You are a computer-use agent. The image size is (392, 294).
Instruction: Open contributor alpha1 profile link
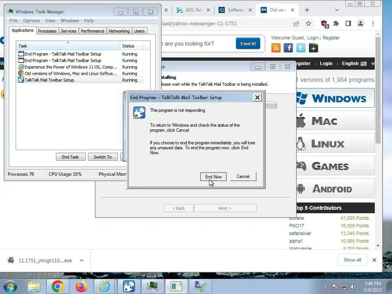[x=296, y=241]
